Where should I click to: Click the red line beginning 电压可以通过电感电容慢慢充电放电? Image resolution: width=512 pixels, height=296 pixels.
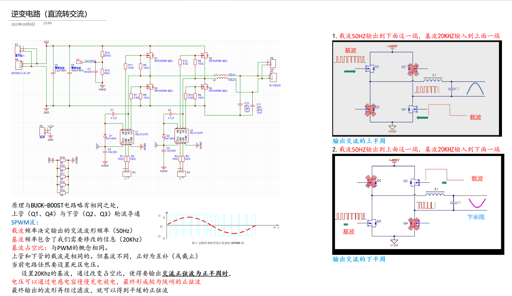coord(106,282)
